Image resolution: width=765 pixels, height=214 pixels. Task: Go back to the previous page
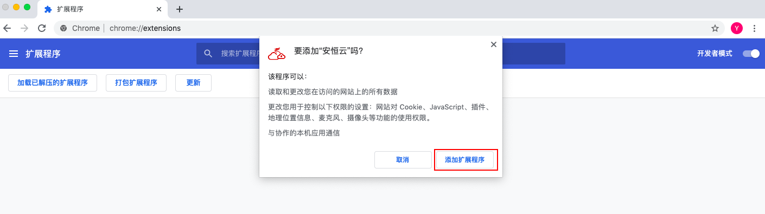[7, 28]
